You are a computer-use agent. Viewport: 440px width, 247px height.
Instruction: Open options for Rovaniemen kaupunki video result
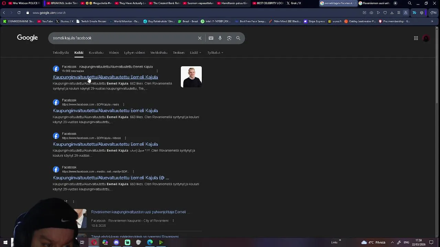173,221
